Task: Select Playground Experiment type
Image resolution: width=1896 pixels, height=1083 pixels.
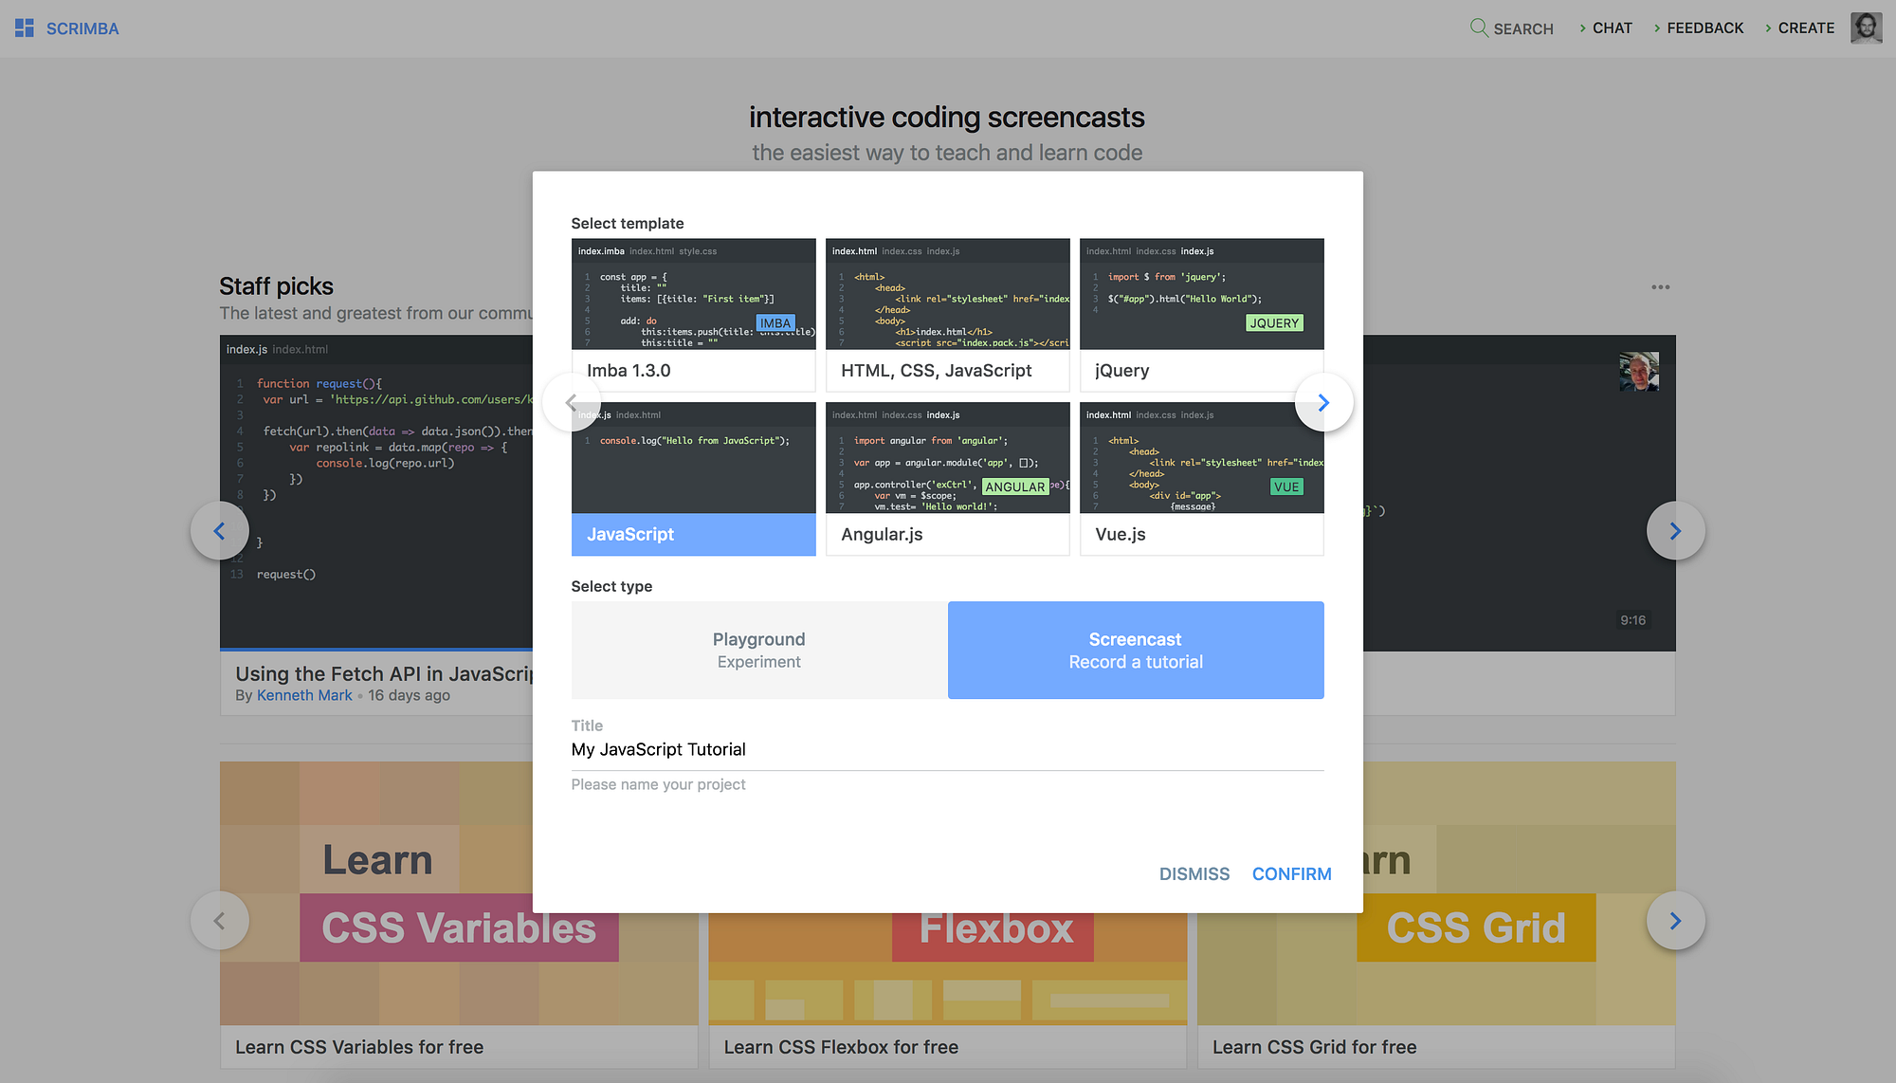Action: (758, 651)
